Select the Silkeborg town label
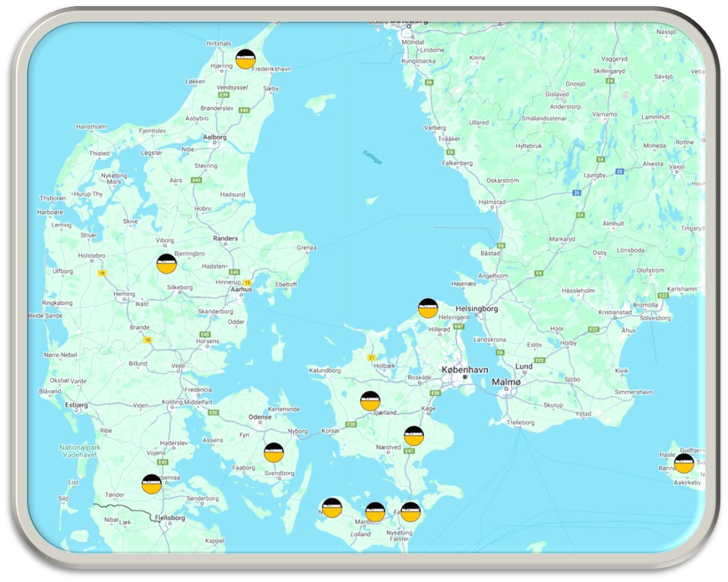The height and width of the screenshot is (582, 728). click(179, 288)
